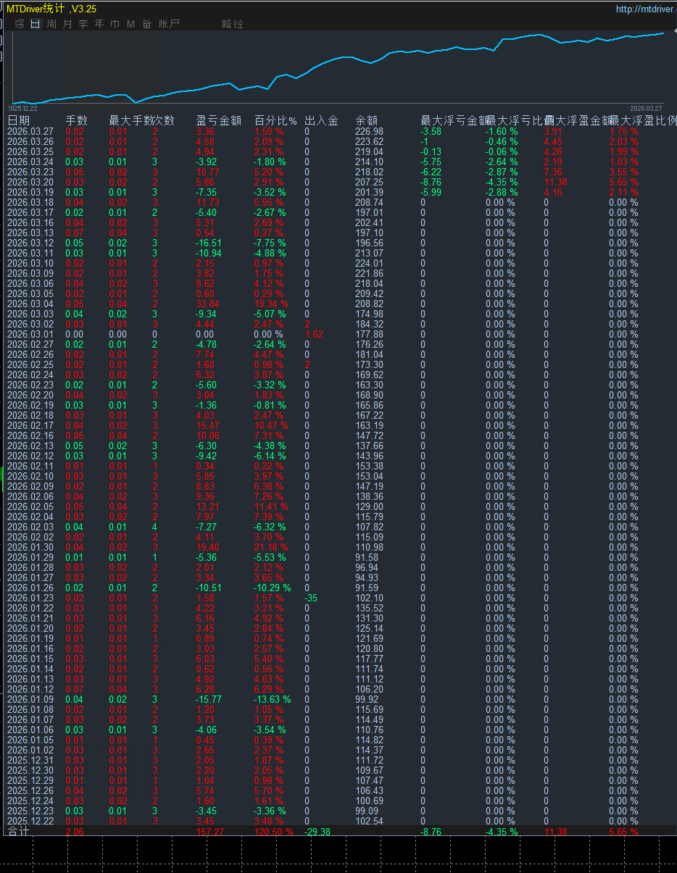Click the 日期 column header

19,121
